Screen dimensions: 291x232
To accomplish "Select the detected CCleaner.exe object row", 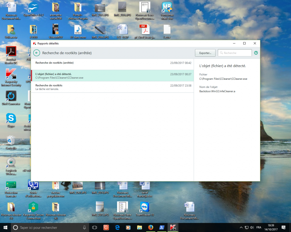I will pos(112,76).
